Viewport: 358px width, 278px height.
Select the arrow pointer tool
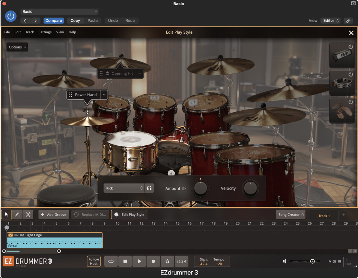pos(7,214)
